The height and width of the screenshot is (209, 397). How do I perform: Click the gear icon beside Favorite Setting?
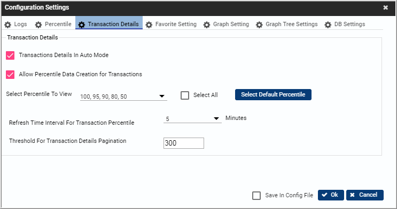click(149, 25)
